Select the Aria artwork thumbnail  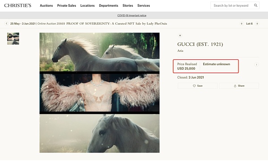pos(13,38)
